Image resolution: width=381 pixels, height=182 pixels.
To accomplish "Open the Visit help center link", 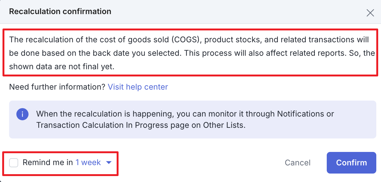I will point(138,87).
